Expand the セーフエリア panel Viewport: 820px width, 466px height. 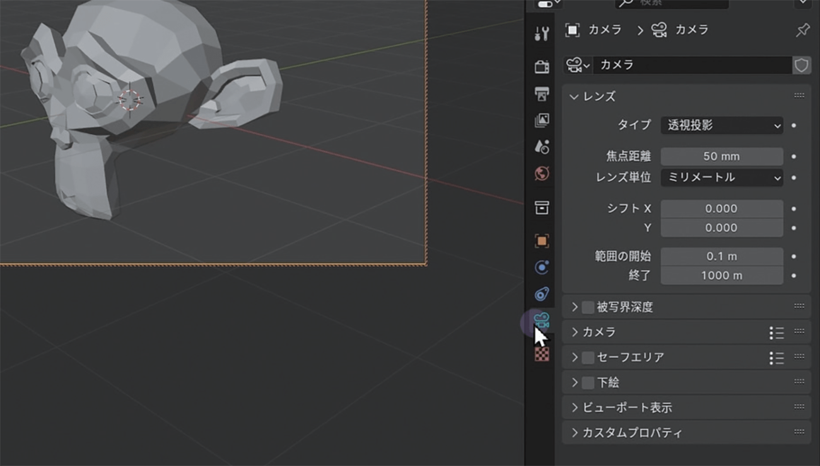(575, 357)
